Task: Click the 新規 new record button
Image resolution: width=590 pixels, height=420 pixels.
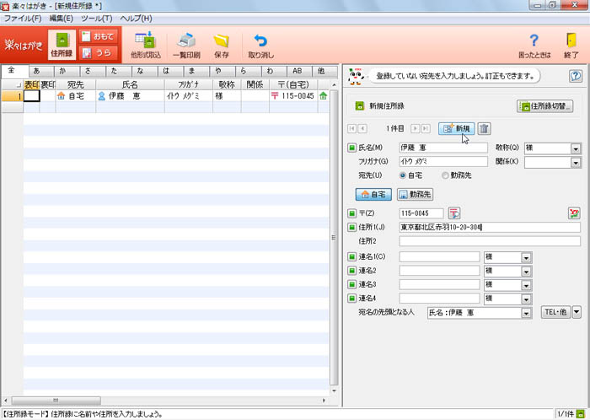Action: point(456,128)
